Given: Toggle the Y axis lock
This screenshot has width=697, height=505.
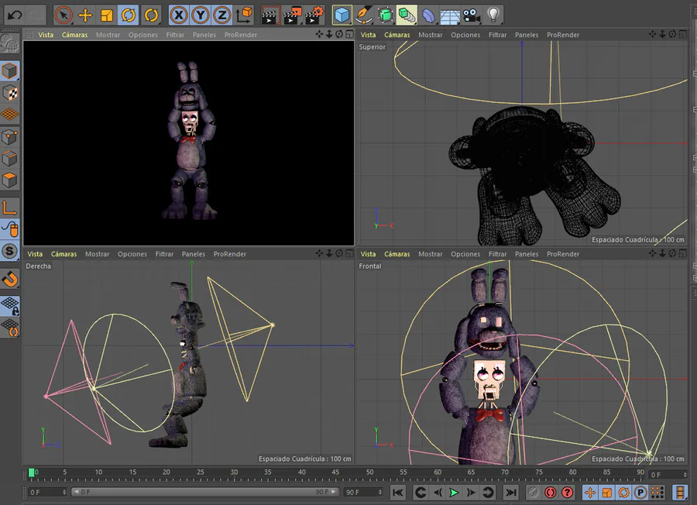Looking at the screenshot, I should click(x=201, y=15).
